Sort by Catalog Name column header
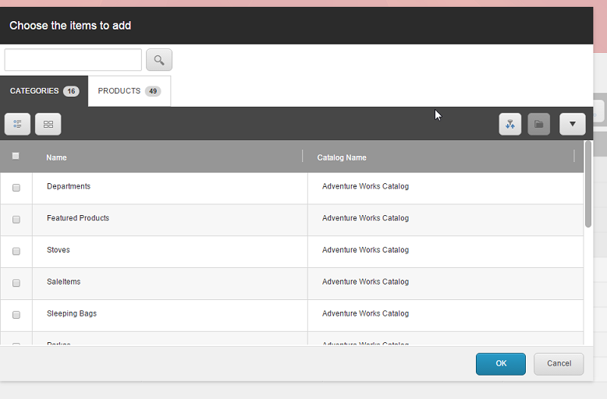The image size is (607, 399). tap(342, 157)
